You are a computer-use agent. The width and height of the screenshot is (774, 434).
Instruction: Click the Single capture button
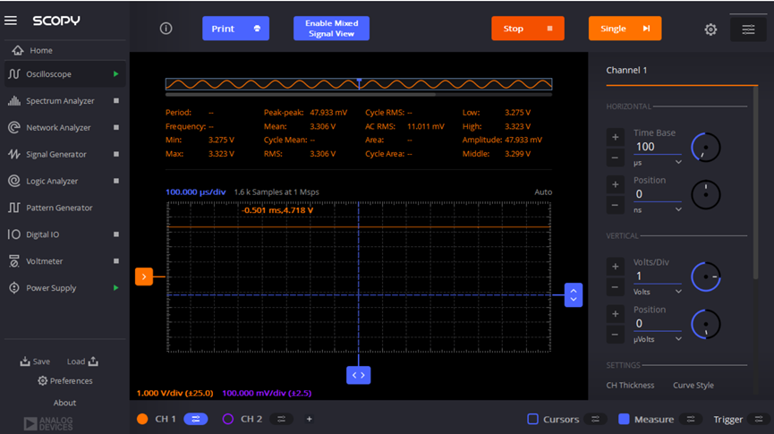(x=625, y=29)
